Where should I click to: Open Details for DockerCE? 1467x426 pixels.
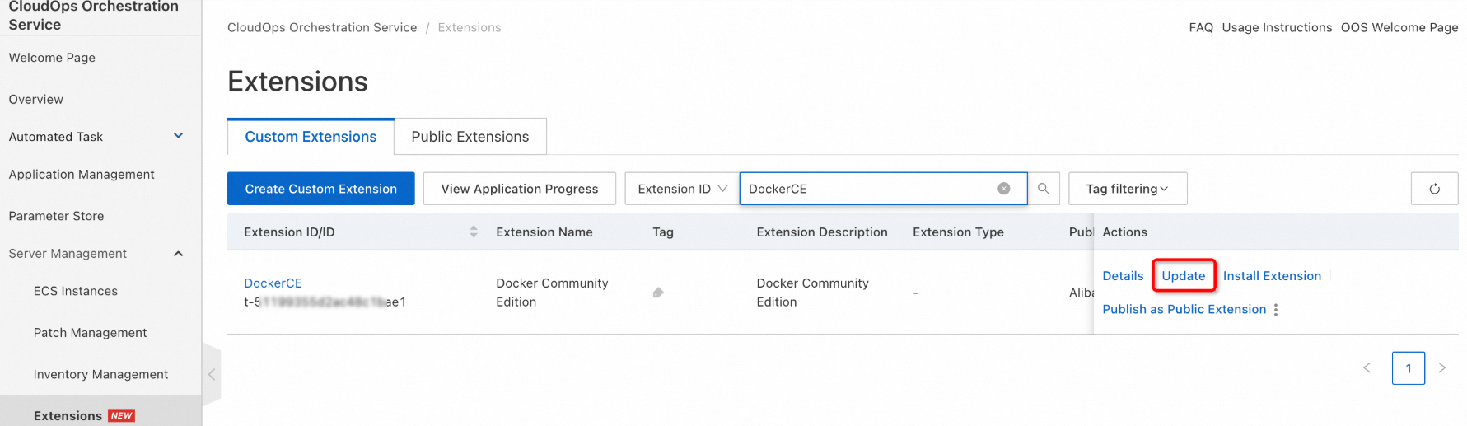click(x=1123, y=276)
